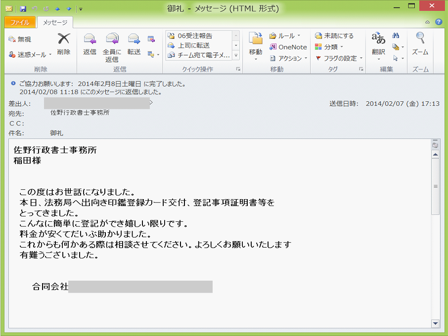Open the File (ファイル) tab
This screenshot has width=448, height=336.
(20, 22)
